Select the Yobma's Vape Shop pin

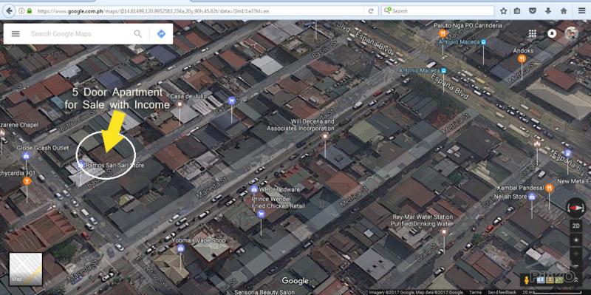click(x=180, y=248)
